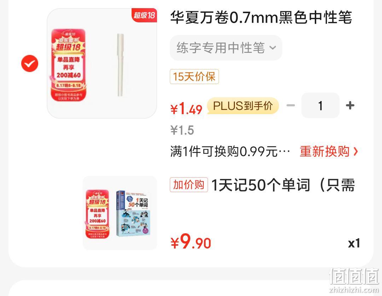Tap the 重新换购 link
The image size is (382, 296).
324,151
